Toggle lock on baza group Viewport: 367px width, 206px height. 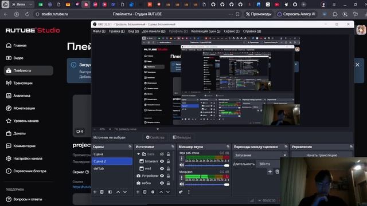click(168, 154)
